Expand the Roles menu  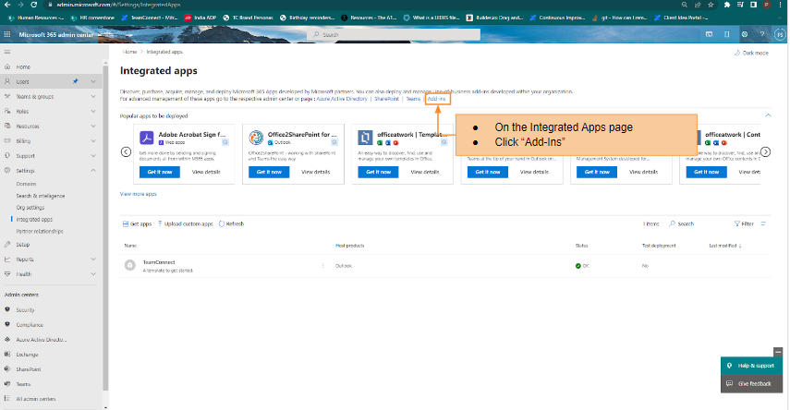point(93,112)
